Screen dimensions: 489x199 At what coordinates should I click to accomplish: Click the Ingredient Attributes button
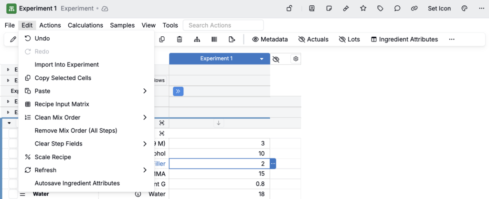[x=404, y=40]
